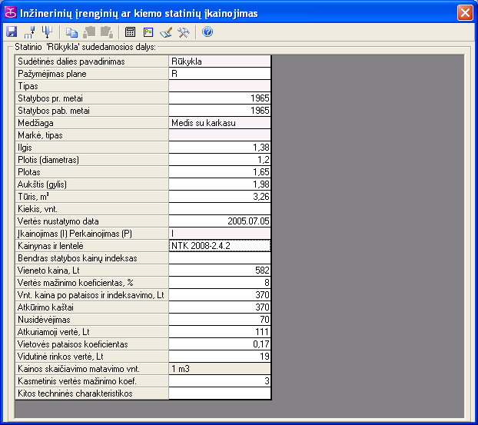Click empty 'Bendras statybos kainų indeksas' value

click(220, 258)
